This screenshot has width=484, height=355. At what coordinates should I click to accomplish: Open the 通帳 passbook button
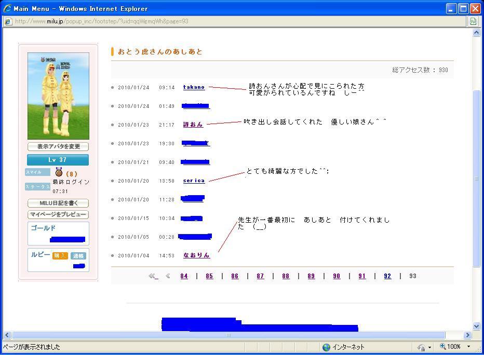[x=78, y=256]
